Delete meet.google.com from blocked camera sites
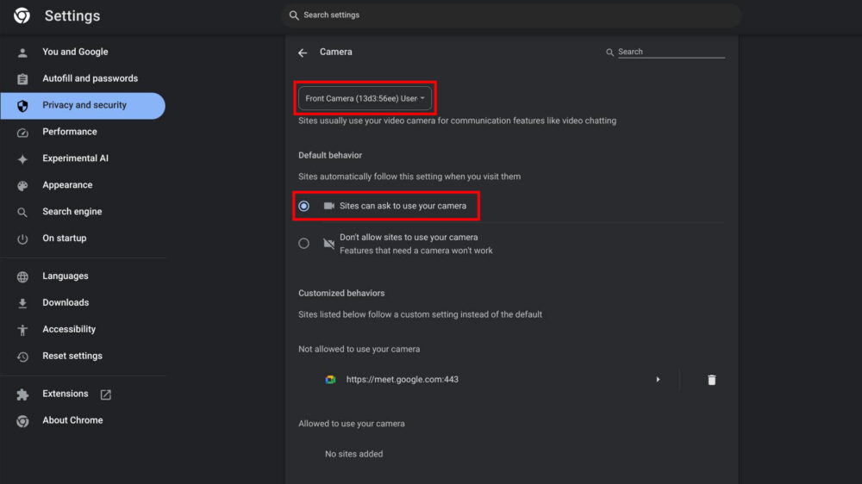The width and height of the screenshot is (862, 484). coord(711,380)
